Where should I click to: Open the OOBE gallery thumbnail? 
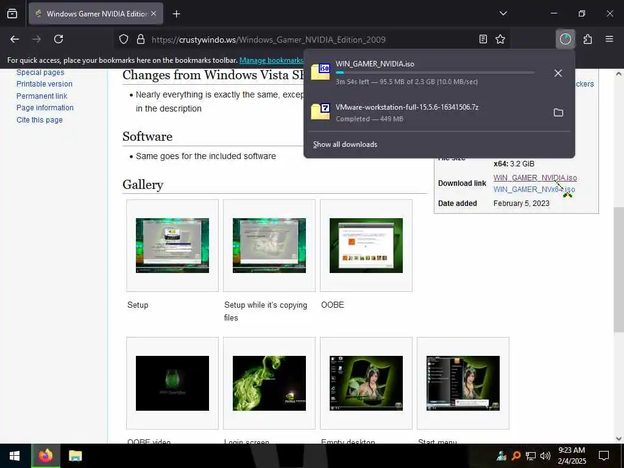[366, 246]
